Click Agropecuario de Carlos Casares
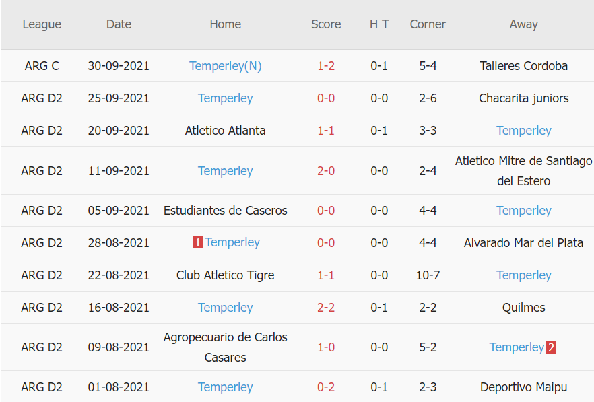 (x=225, y=347)
